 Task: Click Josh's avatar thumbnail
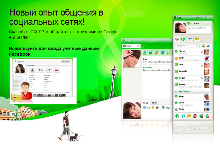coord(207,59)
